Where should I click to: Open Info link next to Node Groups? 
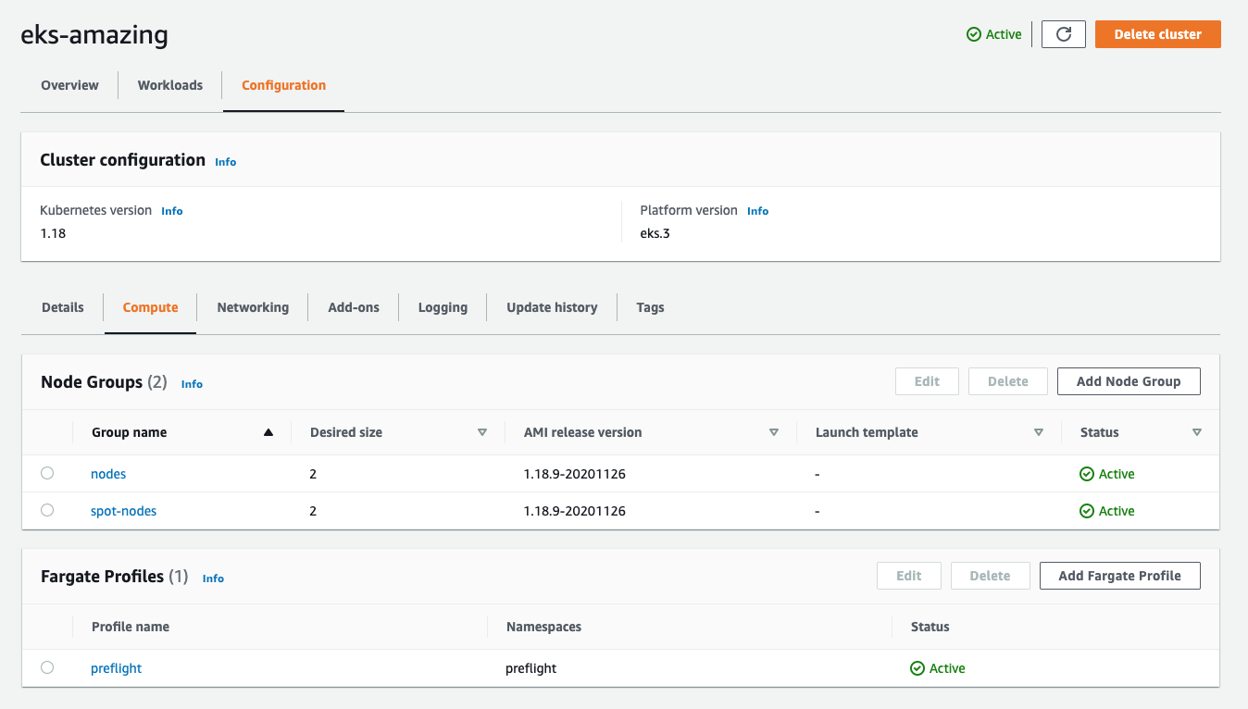192,384
